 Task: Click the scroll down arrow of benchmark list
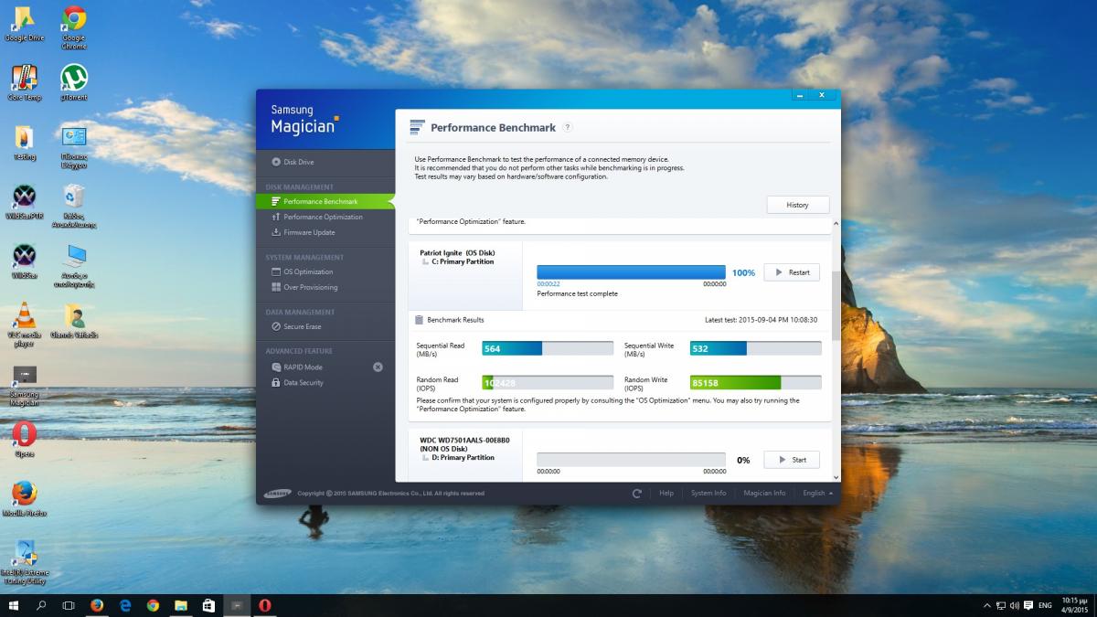click(836, 476)
